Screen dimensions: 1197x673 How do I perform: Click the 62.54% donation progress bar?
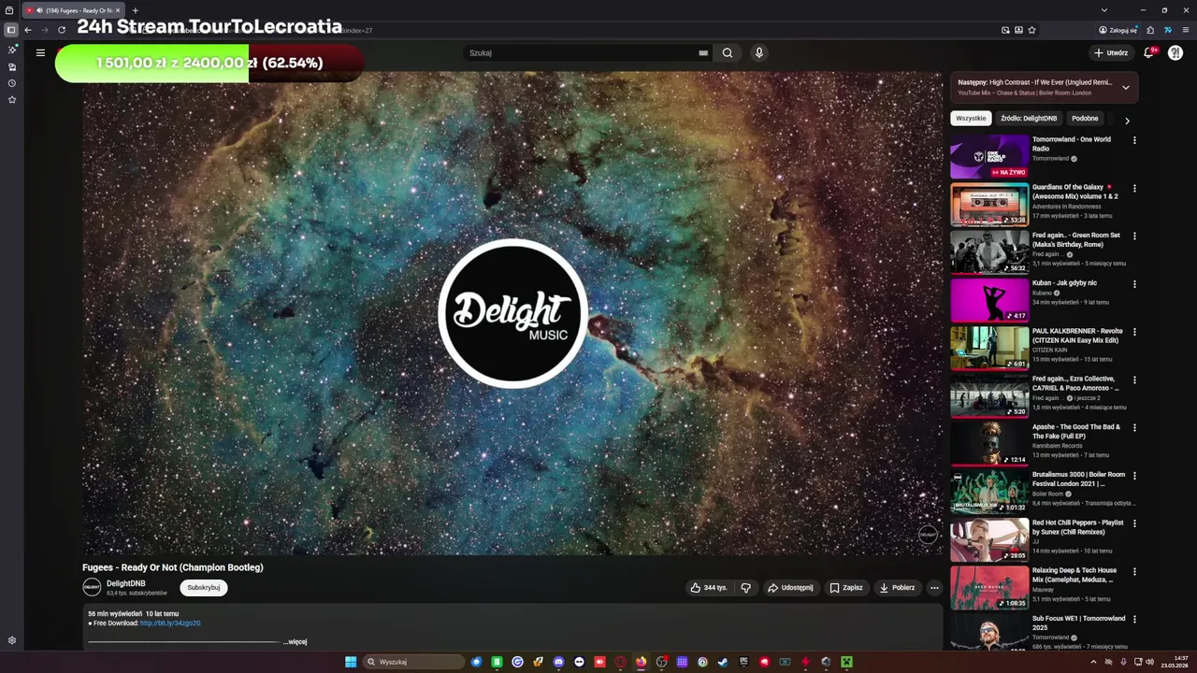click(209, 63)
